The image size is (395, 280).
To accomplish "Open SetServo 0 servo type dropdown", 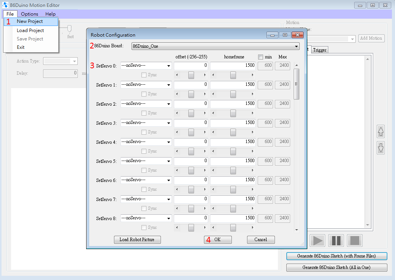I will 146,66.
